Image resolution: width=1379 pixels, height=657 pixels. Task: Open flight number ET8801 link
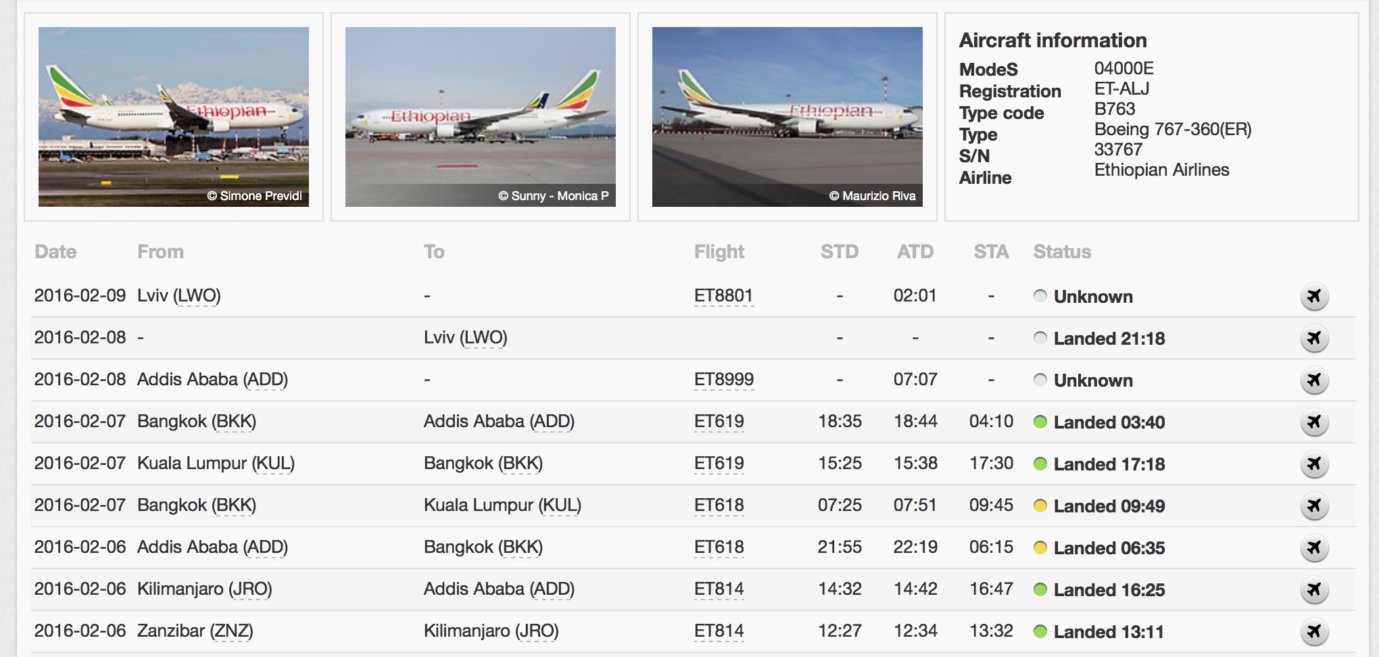click(x=723, y=296)
